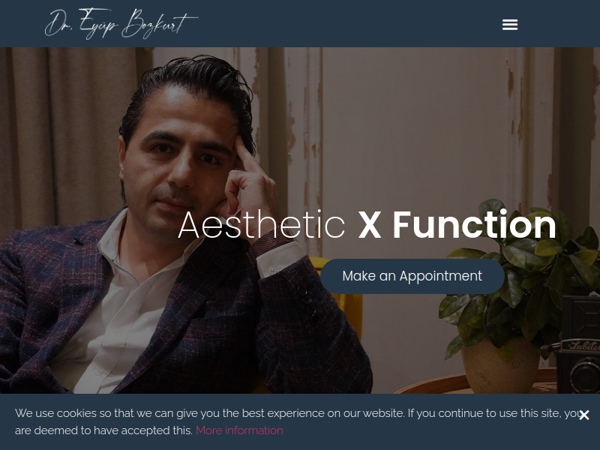Click the vintage camera beside the plant
The image size is (600, 450).
(x=578, y=344)
